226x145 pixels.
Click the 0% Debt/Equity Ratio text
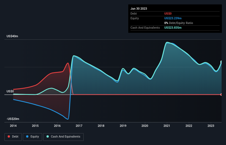tap(179, 23)
